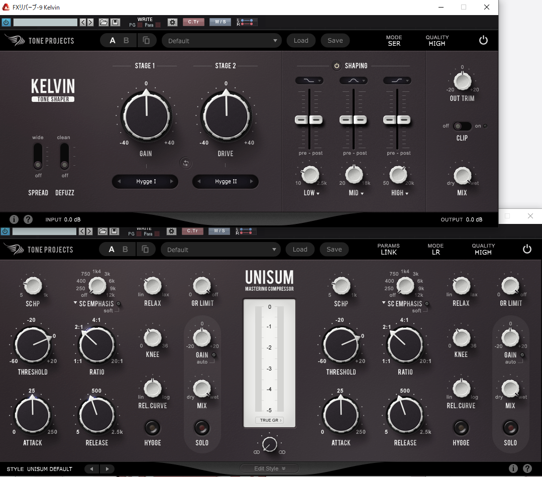Click Kelvin's plugin power icon beside QUALITY

tap(483, 40)
